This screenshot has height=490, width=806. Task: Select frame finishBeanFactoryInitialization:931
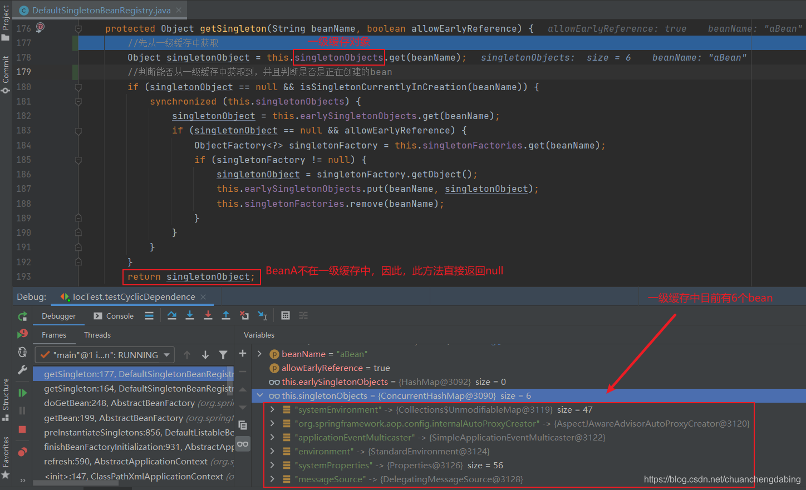tap(134, 447)
